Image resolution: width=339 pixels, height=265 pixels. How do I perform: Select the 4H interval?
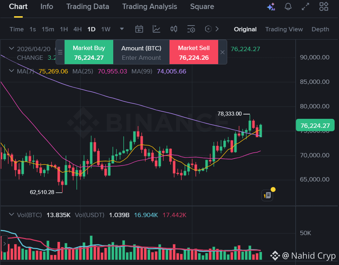(78, 29)
